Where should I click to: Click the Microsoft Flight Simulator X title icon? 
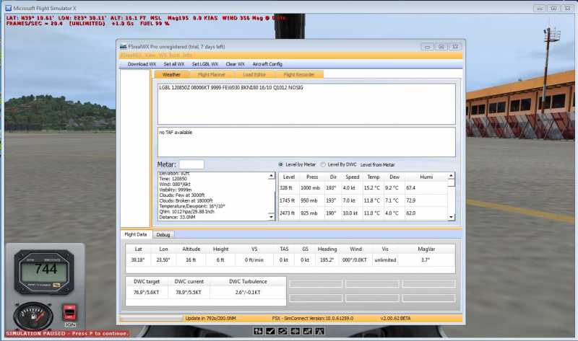point(8,8)
